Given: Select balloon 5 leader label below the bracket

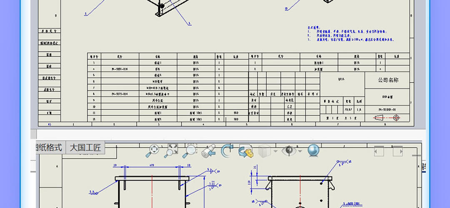Looking at the screenshot, I should click(x=190, y=24).
